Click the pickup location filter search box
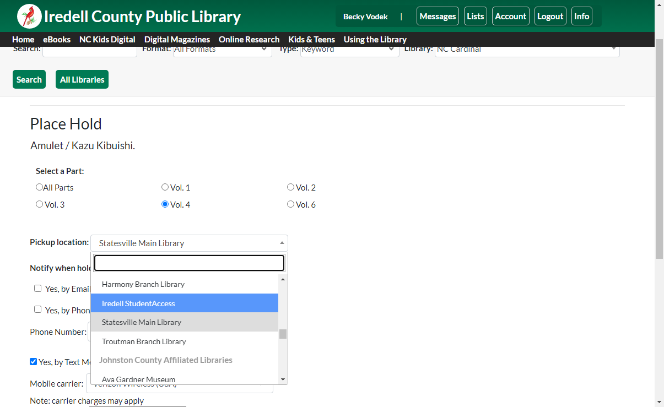Screen dimensions: 664x407 click(x=189, y=263)
